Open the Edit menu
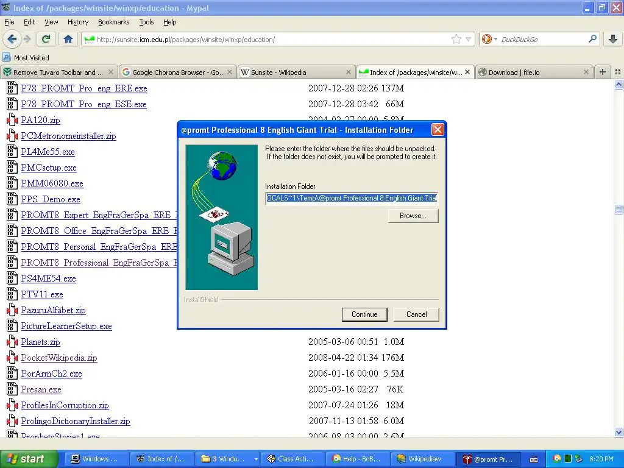 point(29,22)
